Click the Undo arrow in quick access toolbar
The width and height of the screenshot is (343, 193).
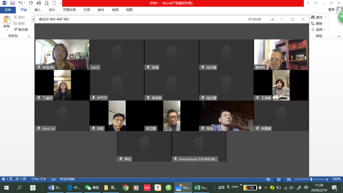pyautogui.click(x=20, y=3)
